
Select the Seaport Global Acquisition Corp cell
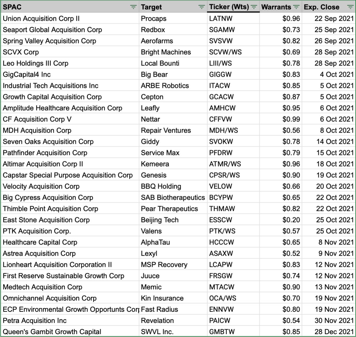pyautogui.click(x=70, y=30)
